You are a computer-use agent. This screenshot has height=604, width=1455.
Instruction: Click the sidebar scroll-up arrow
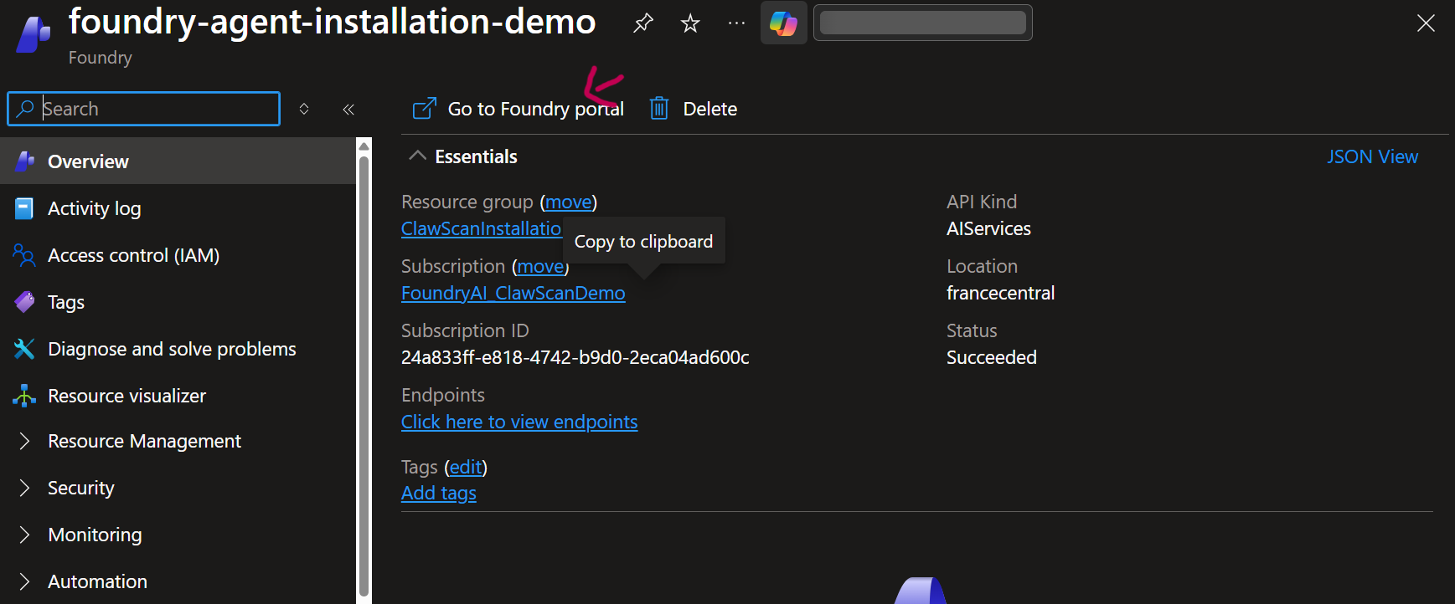364,146
